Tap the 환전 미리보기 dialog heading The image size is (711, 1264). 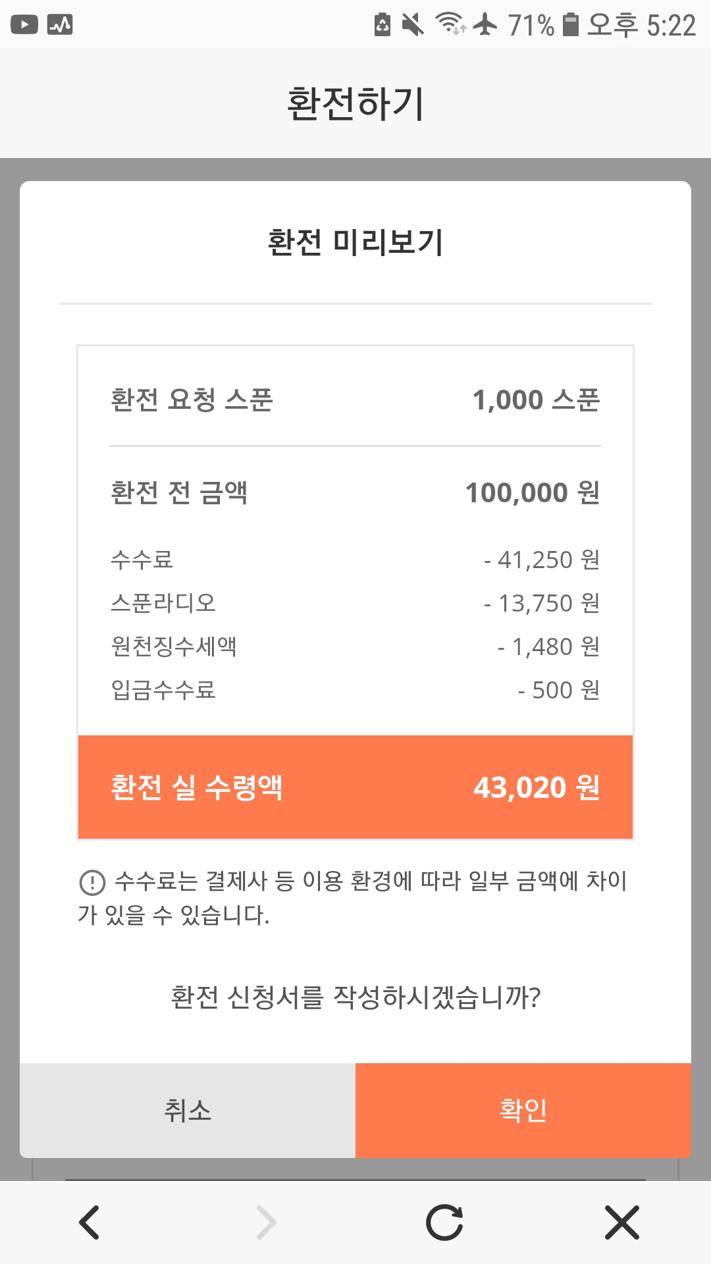(x=355, y=242)
